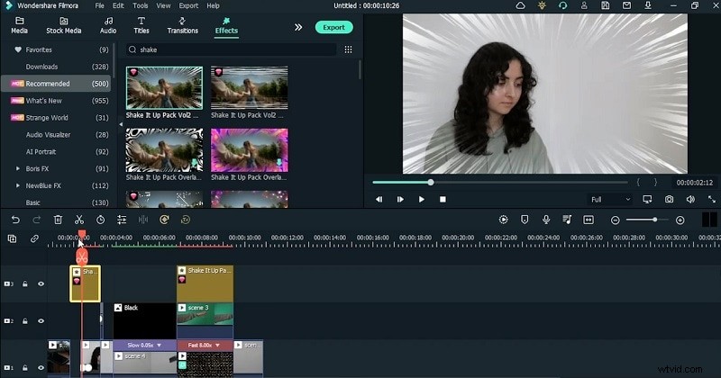Image resolution: width=721 pixels, height=378 pixels.
Task: Expand the NewBlue FX category
Action: 18,185
